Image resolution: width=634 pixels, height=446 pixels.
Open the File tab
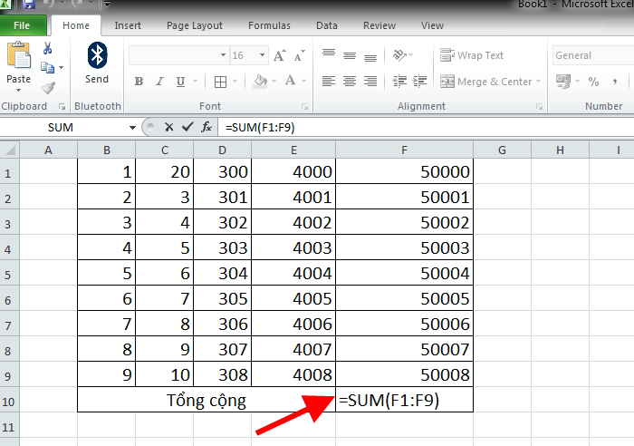[22, 25]
